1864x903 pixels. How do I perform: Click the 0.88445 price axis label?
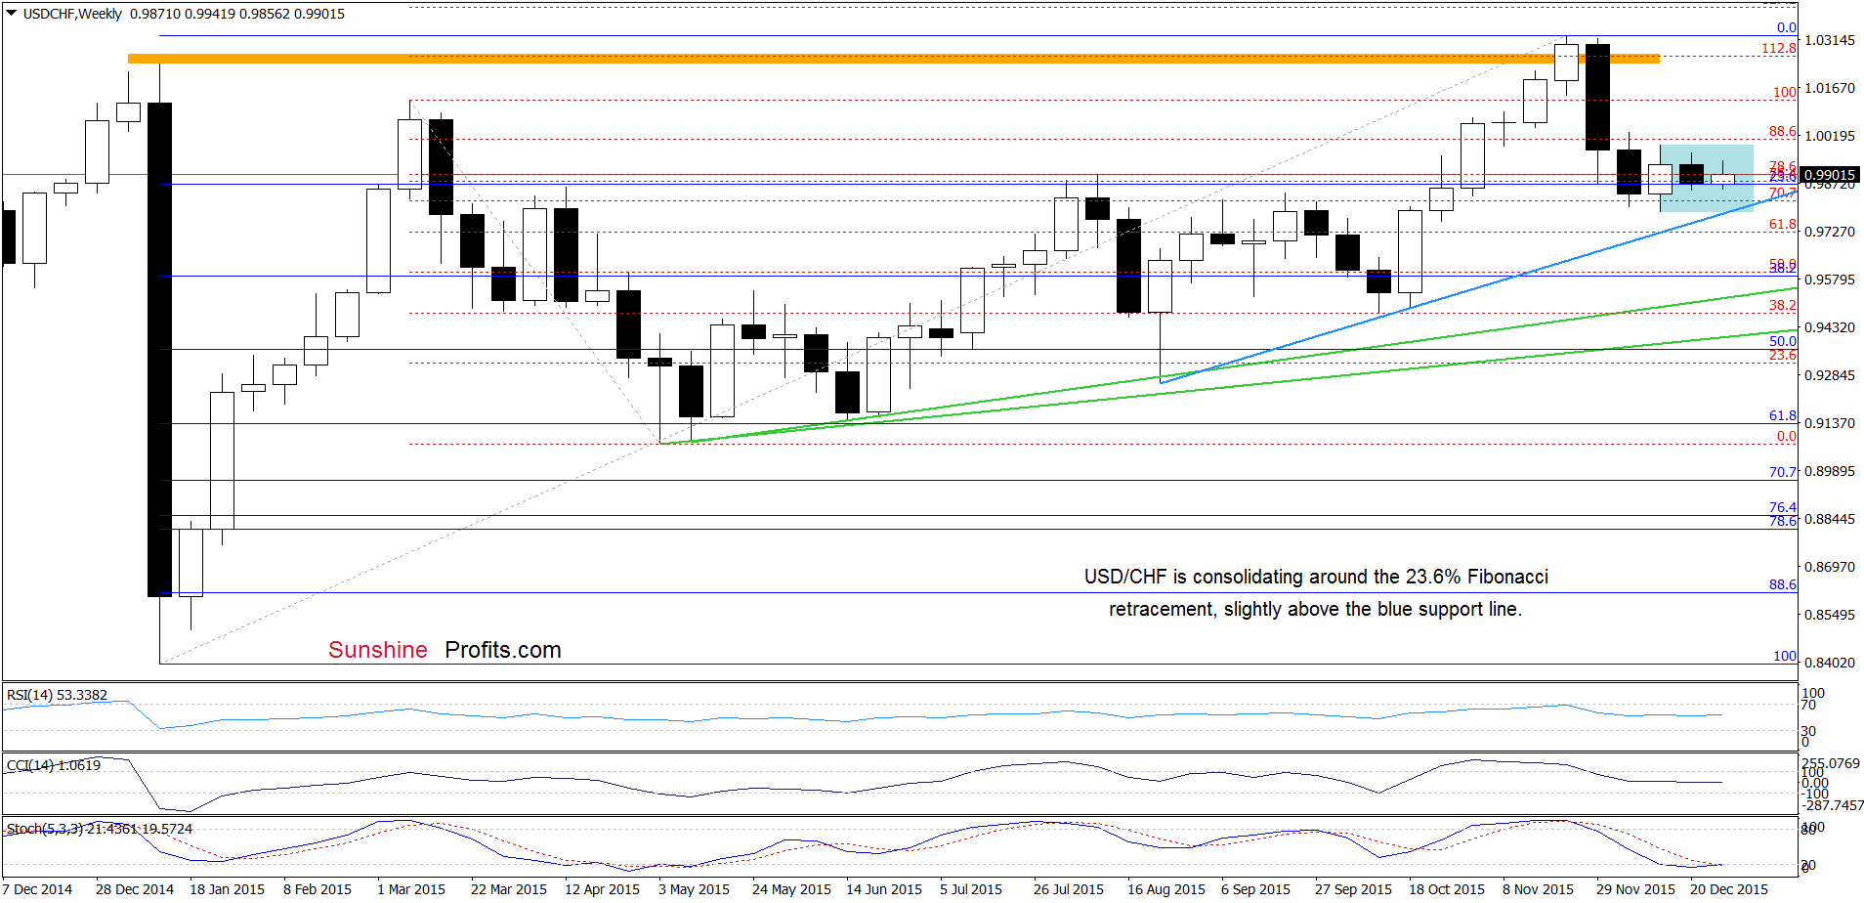click(x=1829, y=519)
